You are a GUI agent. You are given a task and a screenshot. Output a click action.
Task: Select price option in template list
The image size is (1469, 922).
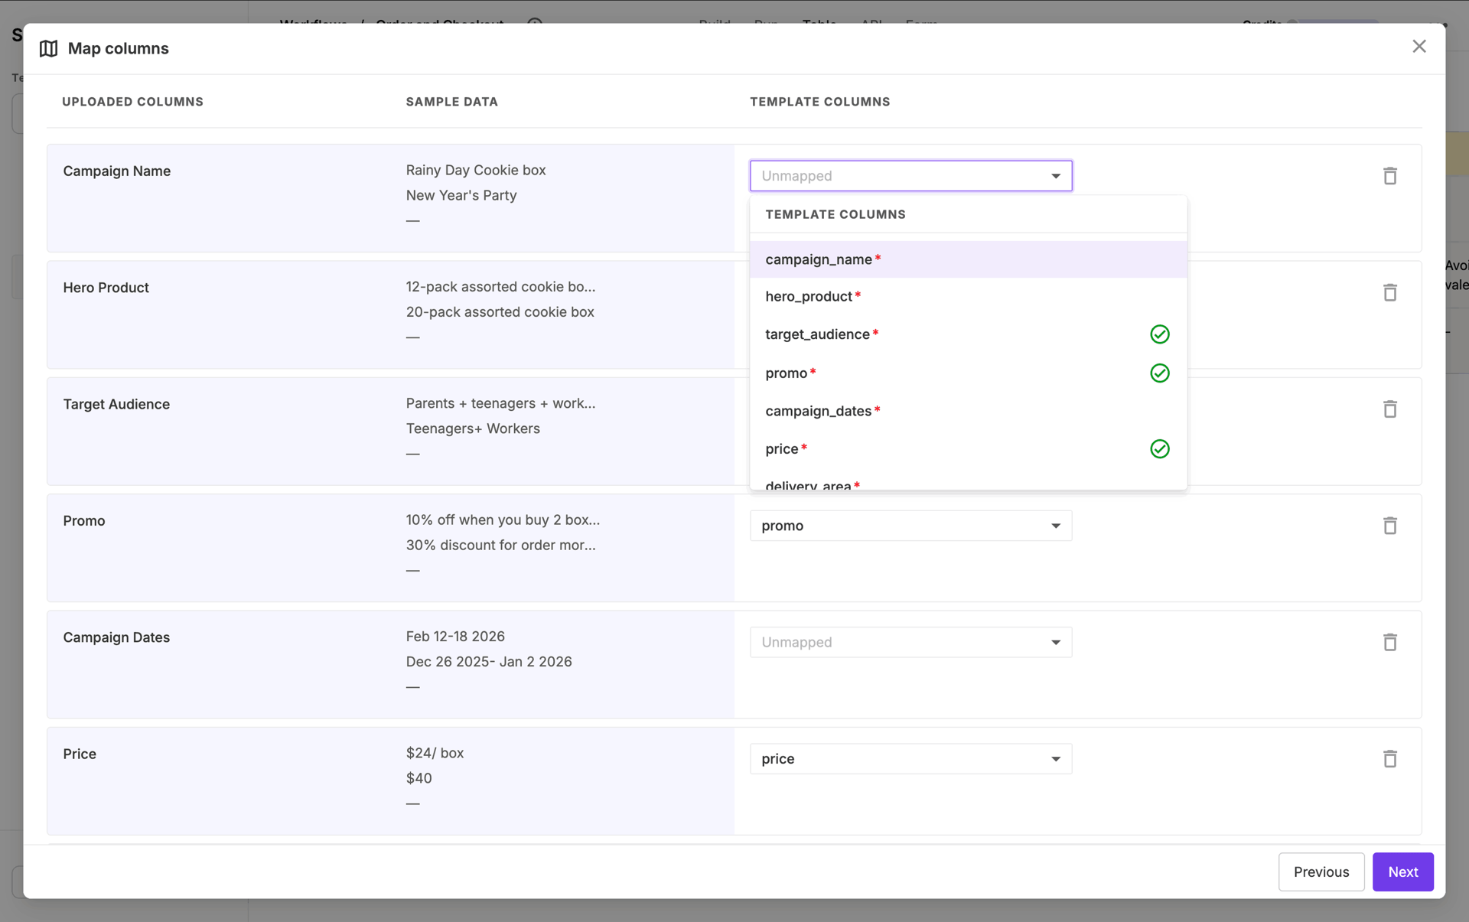tap(968, 449)
